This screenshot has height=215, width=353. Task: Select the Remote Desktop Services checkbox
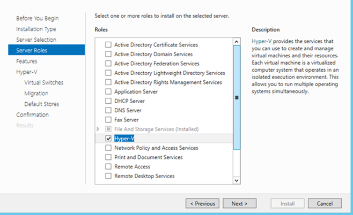108,176
